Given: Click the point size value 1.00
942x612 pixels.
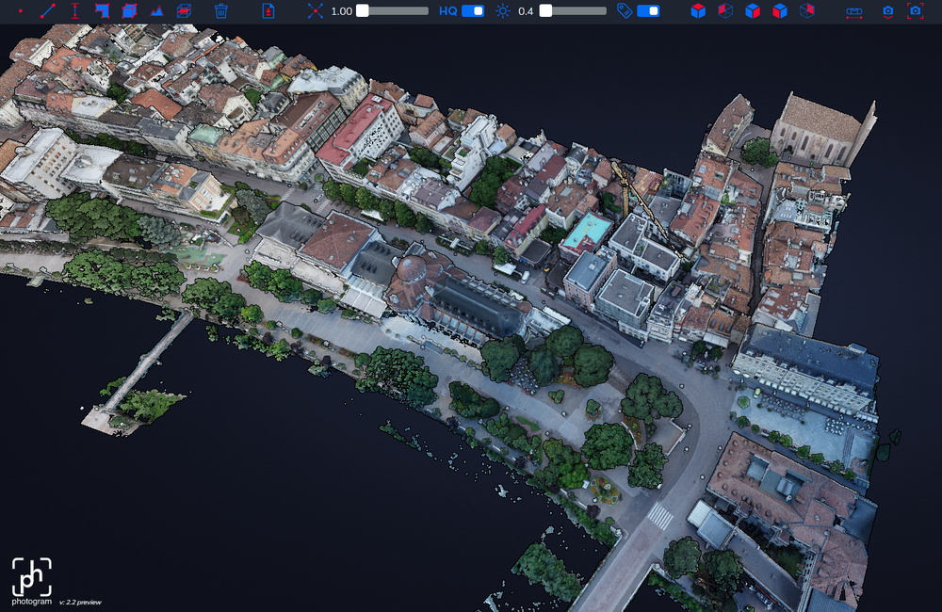Looking at the screenshot, I should (x=341, y=10).
